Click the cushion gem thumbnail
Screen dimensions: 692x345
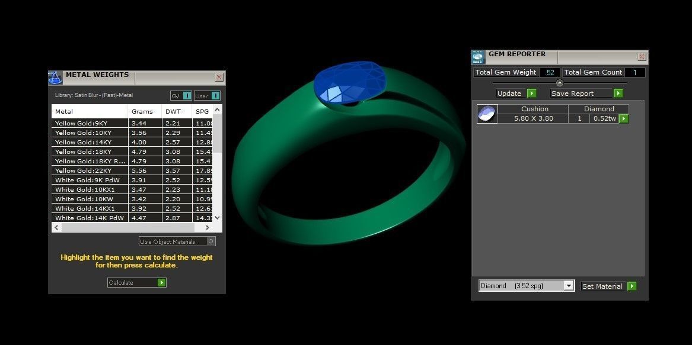(487, 114)
